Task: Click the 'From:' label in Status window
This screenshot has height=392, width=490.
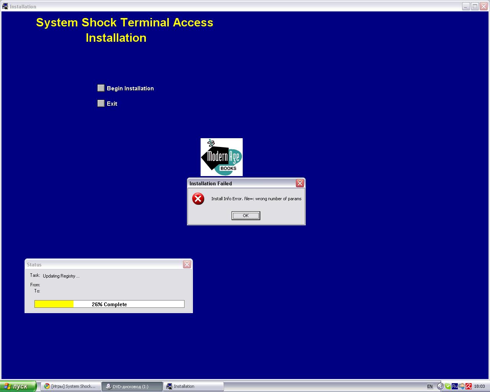Action: pos(35,285)
